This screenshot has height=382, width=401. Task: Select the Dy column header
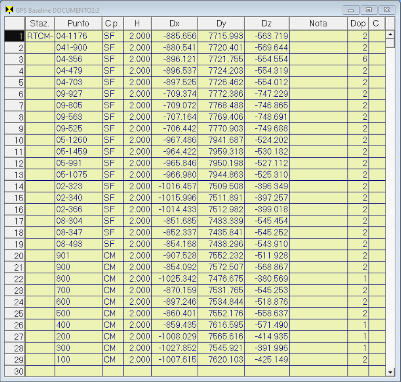click(221, 24)
